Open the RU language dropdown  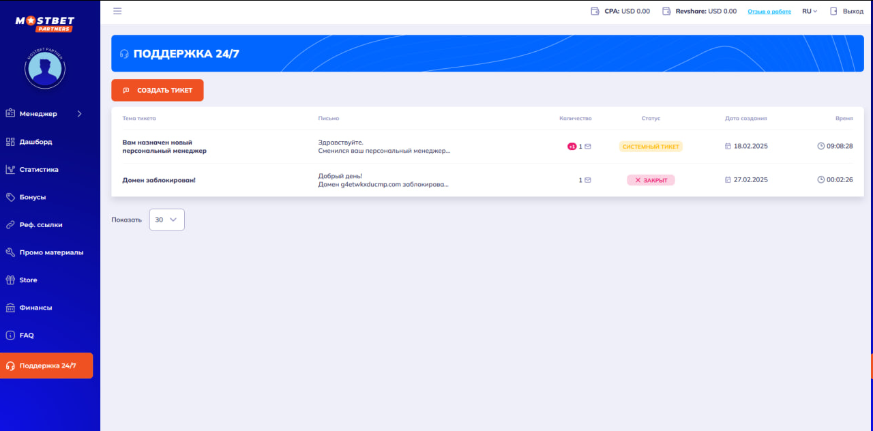(810, 11)
